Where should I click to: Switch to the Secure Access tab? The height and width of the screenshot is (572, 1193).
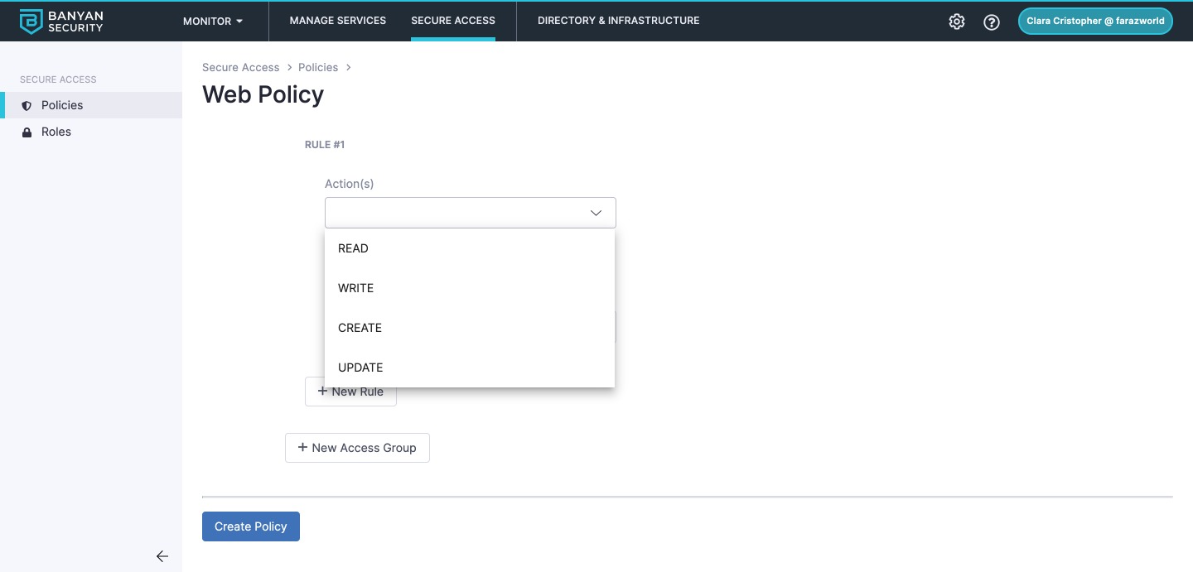tap(453, 21)
